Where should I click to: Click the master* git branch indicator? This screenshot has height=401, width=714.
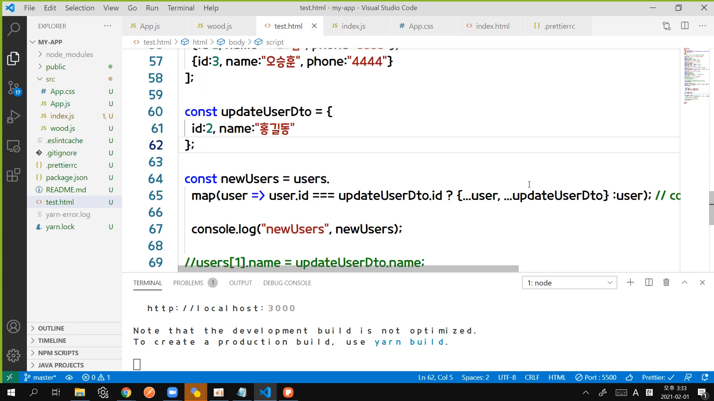(x=40, y=377)
